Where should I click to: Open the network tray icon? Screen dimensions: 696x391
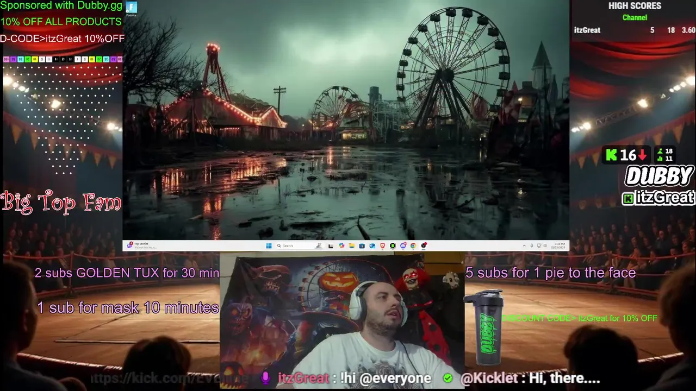click(539, 245)
